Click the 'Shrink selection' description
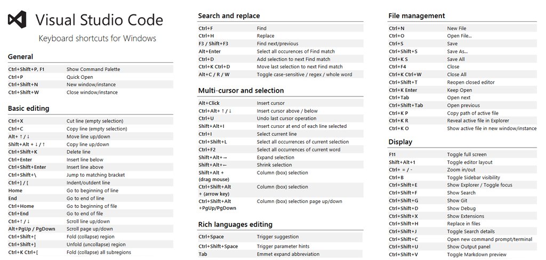 pyautogui.click(x=275, y=165)
